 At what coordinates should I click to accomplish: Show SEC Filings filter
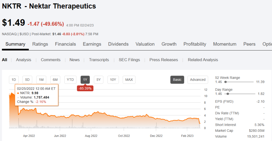tap(129, 60)
